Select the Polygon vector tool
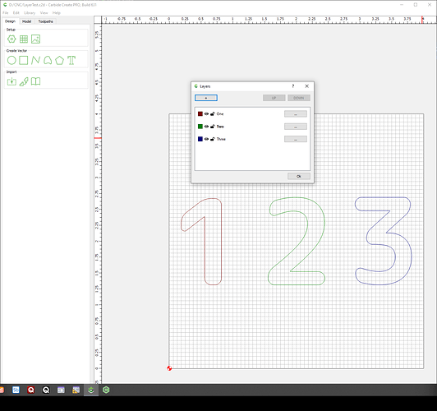This screenshot has width=437, height=411. pyautogui.click(x=59, y=60)
